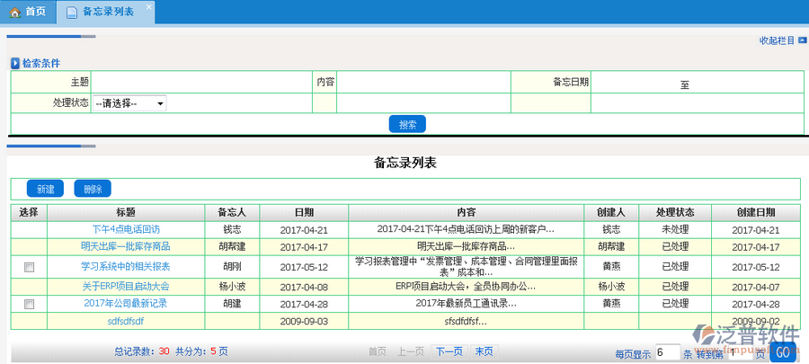809x364 pixels.
Task: Open the 处理状态 dropdown
Action: [130, 103]
